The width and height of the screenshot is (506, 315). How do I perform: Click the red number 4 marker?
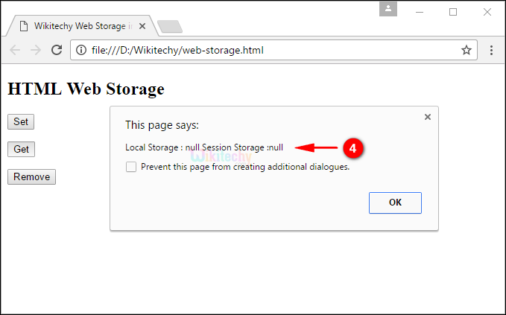[x=353, y=148]
